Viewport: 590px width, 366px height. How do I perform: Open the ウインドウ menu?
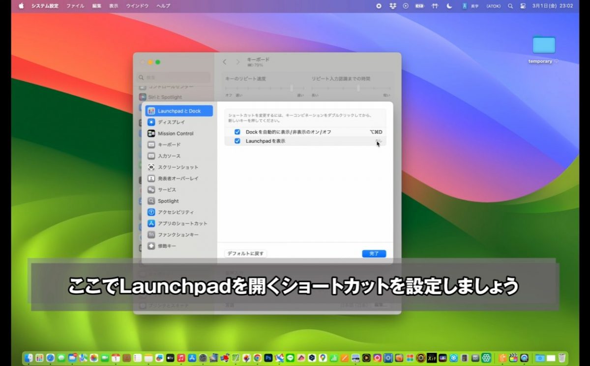[138, 6]
